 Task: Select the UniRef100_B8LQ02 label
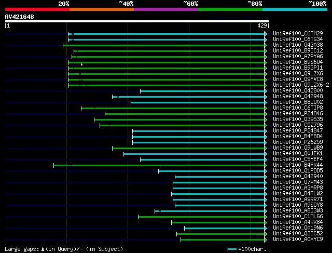click(298, 102)
